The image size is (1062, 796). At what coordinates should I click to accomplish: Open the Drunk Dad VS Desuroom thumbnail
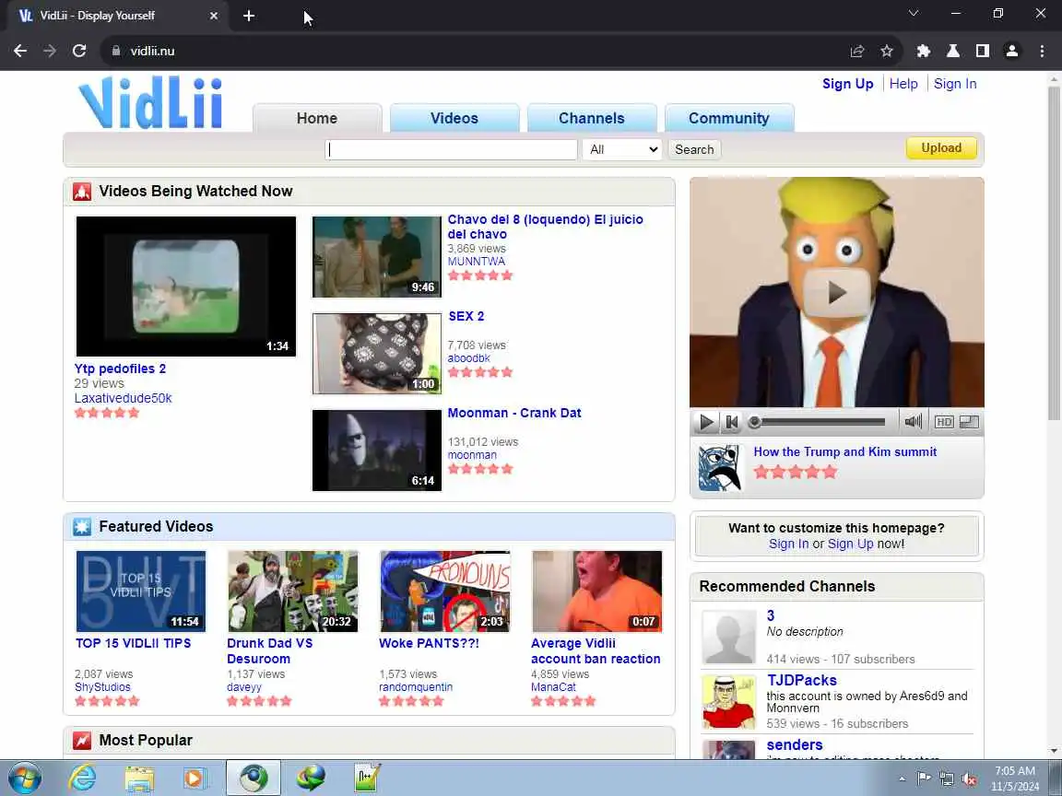pyautogui.click(x=292, y=591)
